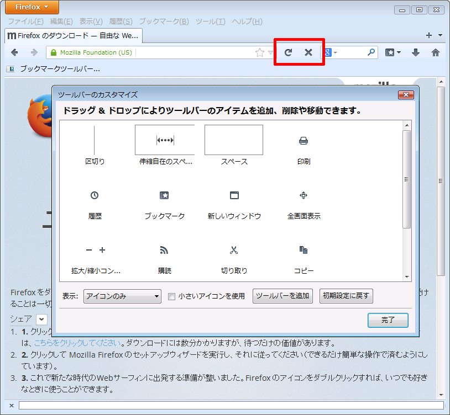This screenshot has height=415, width=450.
Task: Close the ツールバーのカスタマイズ dialog
Action: [406, 95]
